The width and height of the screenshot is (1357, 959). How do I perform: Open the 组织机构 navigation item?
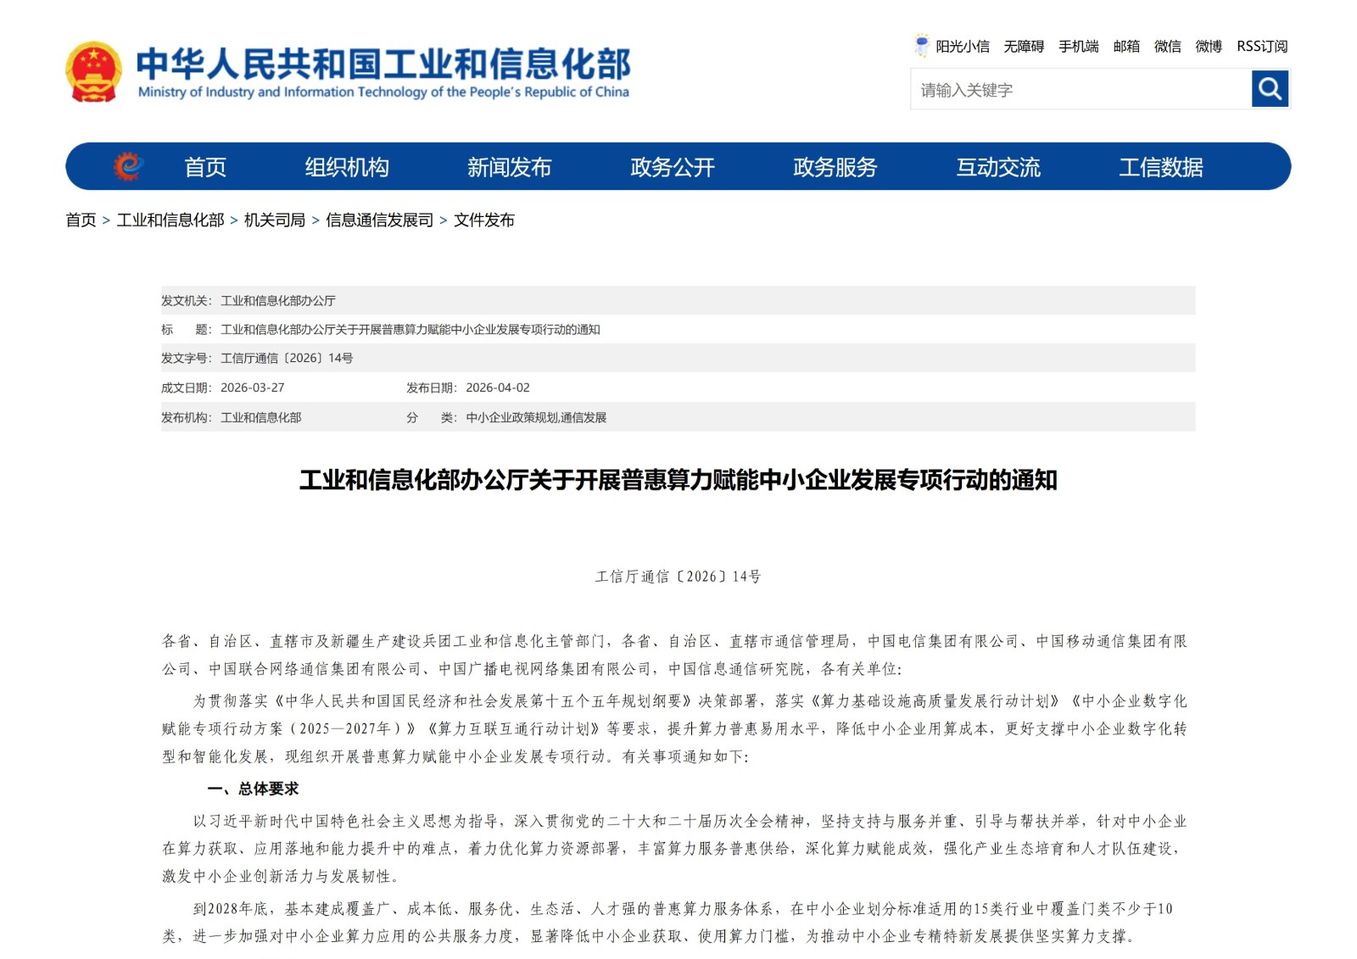click(349, 167)
